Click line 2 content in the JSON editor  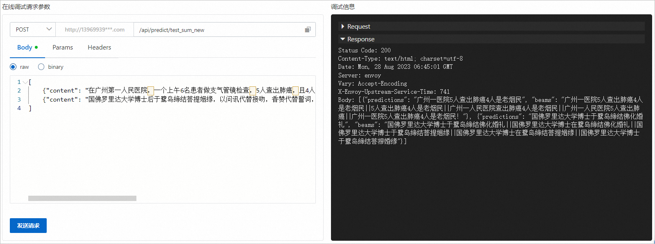(x=179, y=90)
